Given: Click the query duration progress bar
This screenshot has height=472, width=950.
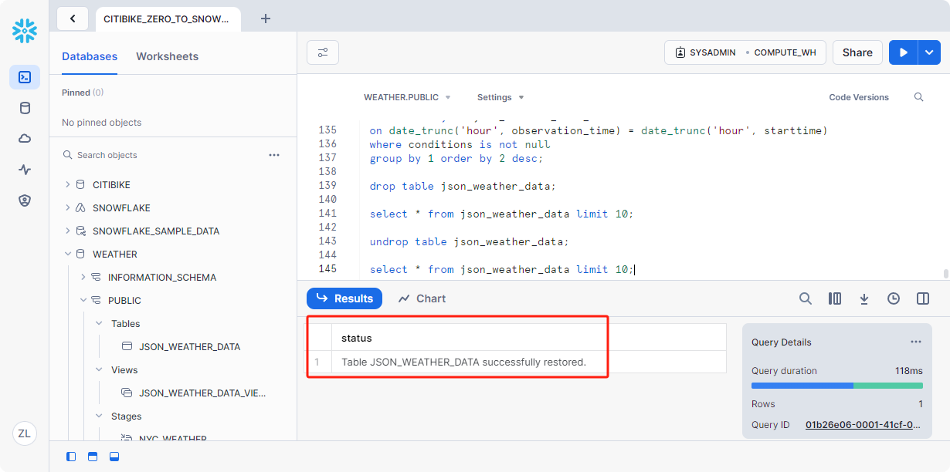Looking at the screenshot, I should coord(836,386).
